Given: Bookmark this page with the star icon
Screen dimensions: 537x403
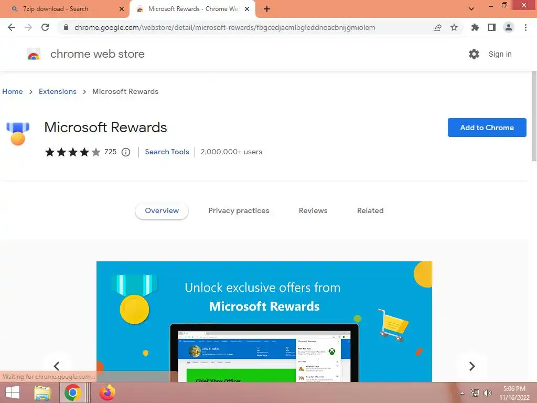Looking at the screenshot, I should pyautogui.click(x=454, y=27).
